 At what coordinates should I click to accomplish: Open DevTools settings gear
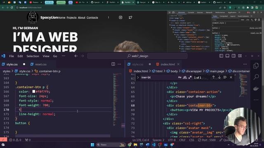(254, 12)
